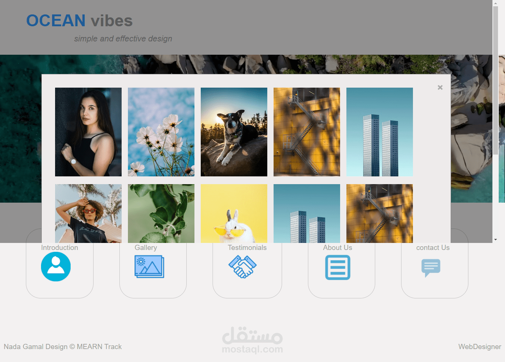Open the skyscrapers photo in second row

coord(307,213)
